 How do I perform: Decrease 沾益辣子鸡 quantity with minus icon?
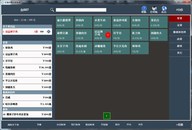(42, 31)
